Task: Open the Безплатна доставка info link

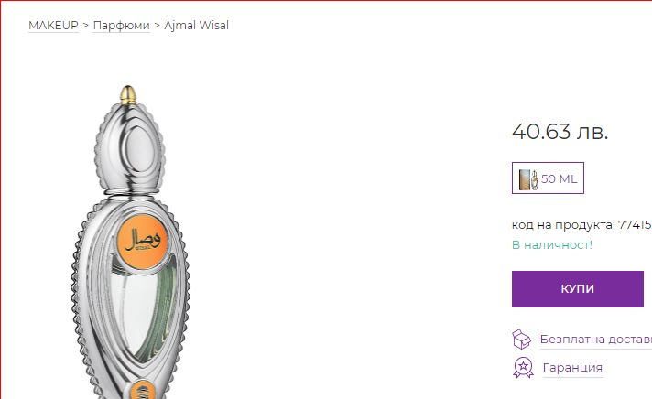Action: pos(596,340)
